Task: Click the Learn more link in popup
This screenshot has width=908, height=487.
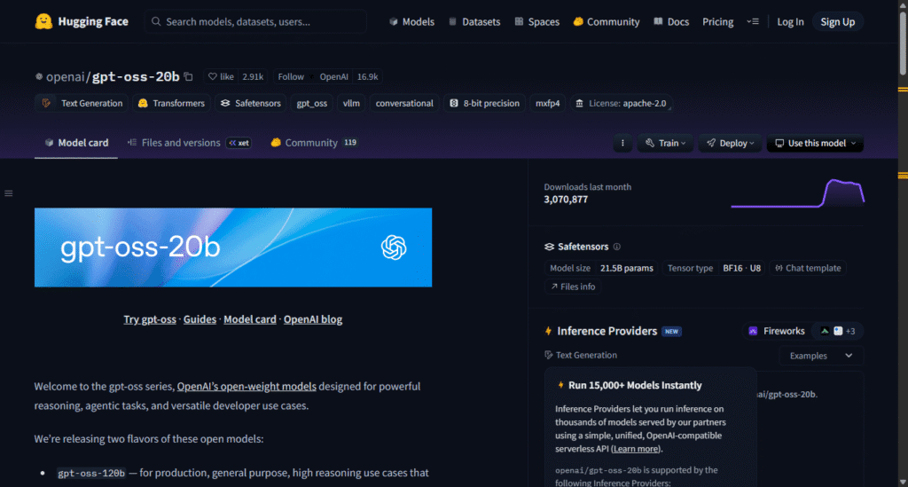Action: tap(636, 449)
